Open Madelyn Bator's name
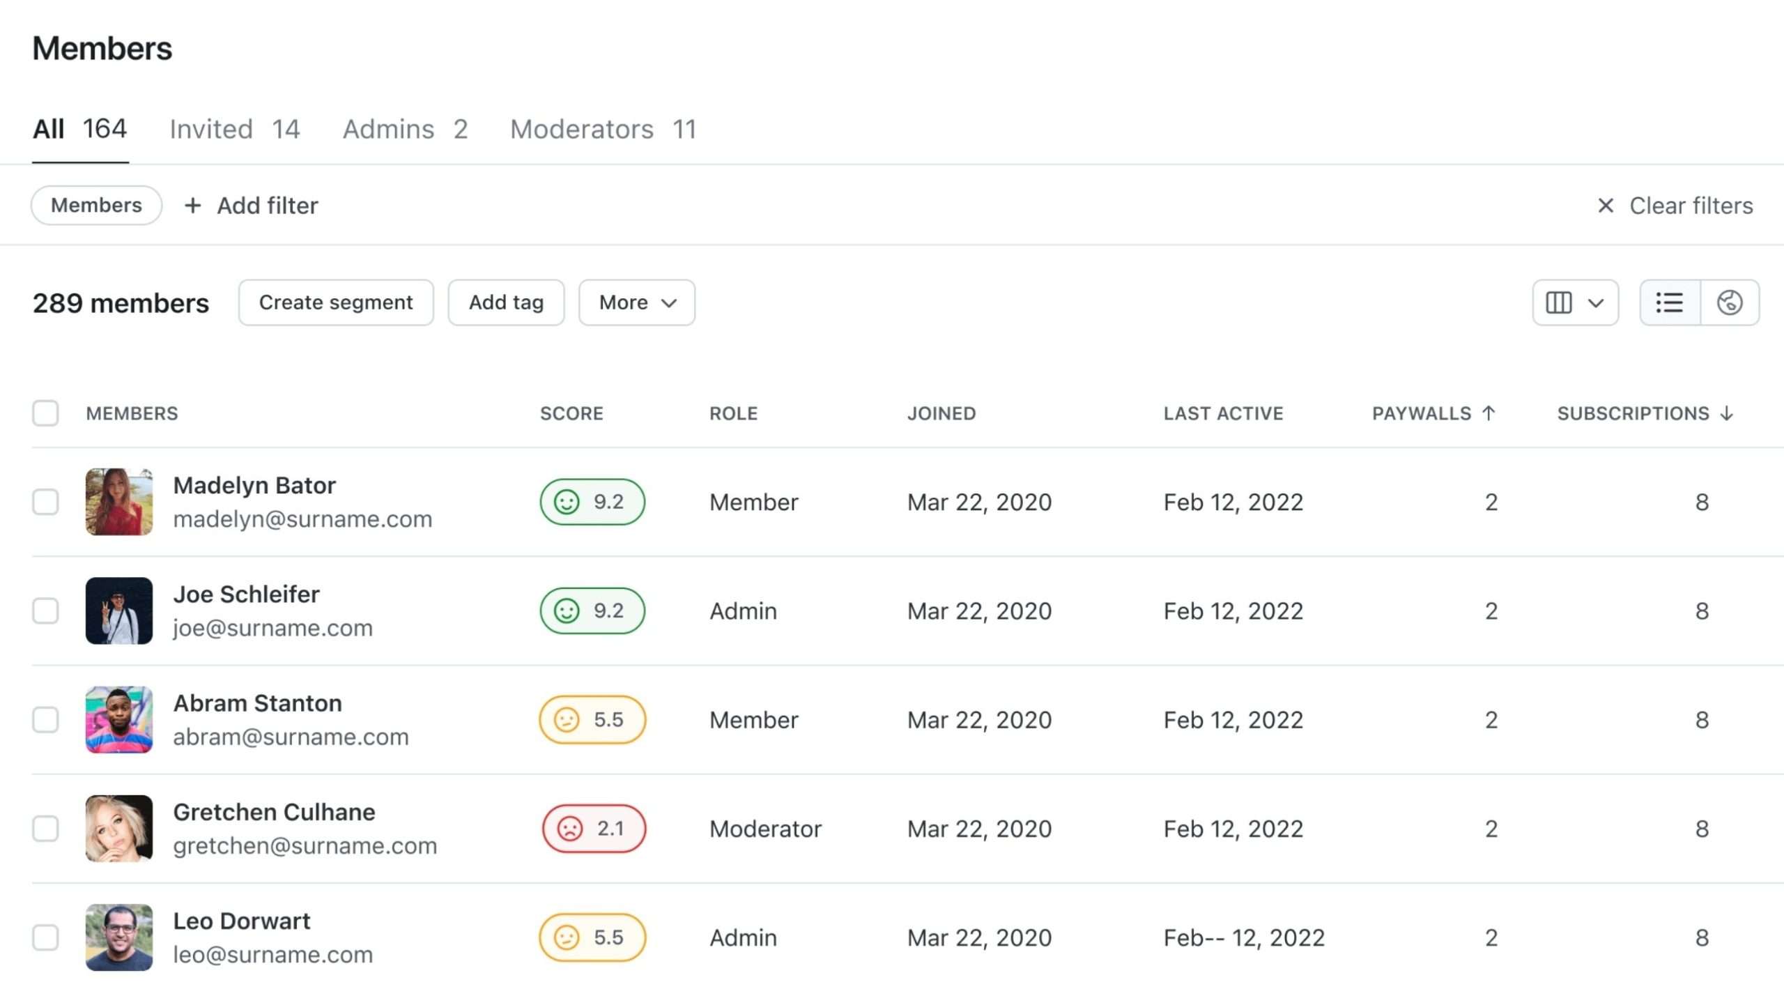Viewport: 1784px width, 989px height. (254, 485)
